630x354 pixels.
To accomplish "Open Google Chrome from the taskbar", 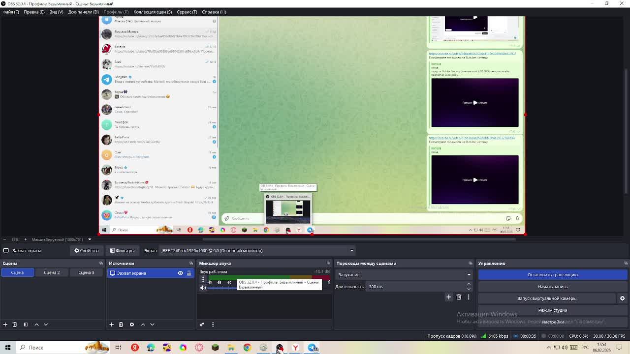I will [x=247, y=348].
